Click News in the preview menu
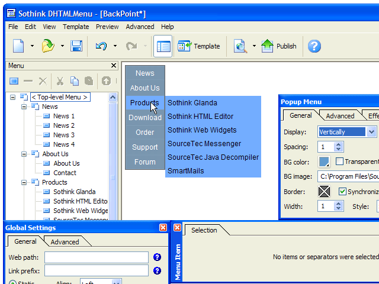This screenshot has height=284, width=379. (145, 73)
